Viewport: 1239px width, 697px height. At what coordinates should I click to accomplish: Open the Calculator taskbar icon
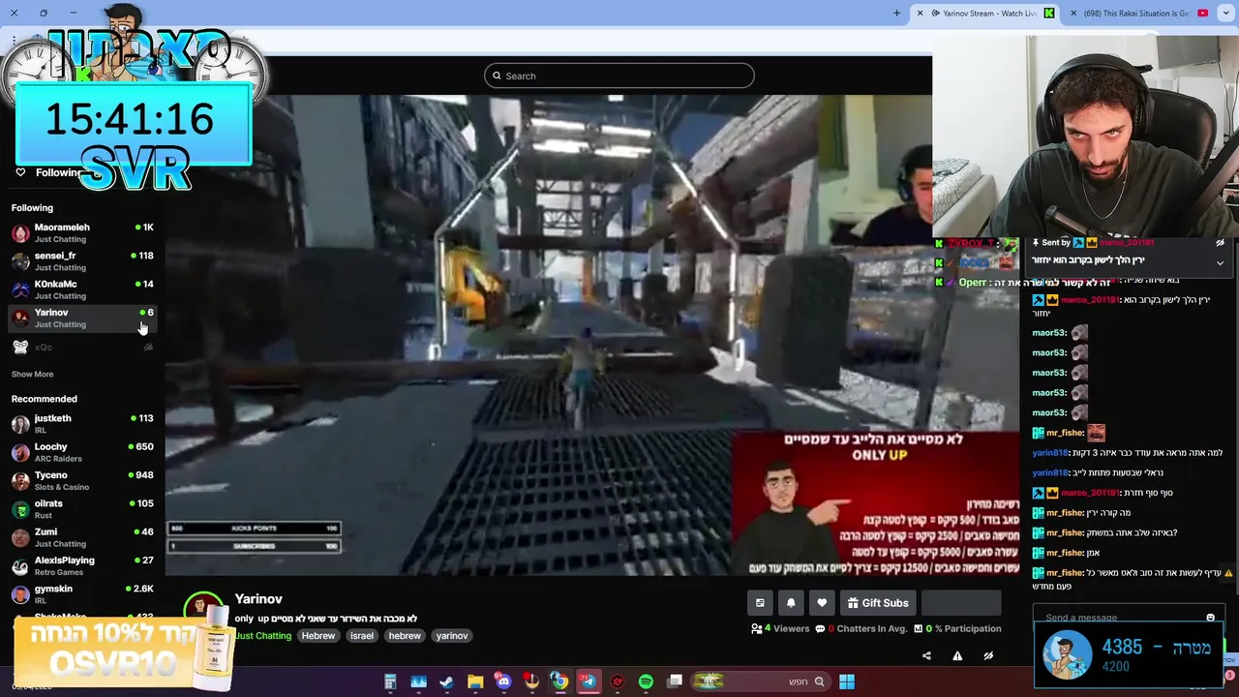pyautogui.click(x=390, y=682)
